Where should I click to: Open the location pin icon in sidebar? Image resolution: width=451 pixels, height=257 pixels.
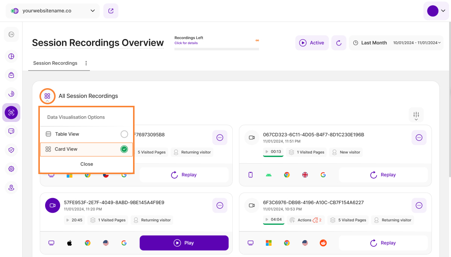11,188
